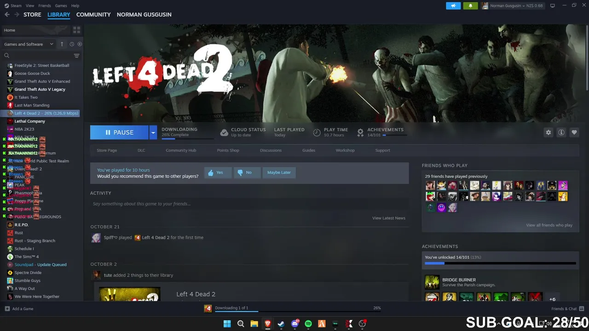Click the Bridge Burner achievement icon

[x=432, y=282]
